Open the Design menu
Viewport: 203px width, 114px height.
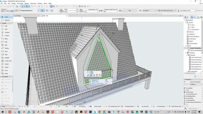click(14, 3)
